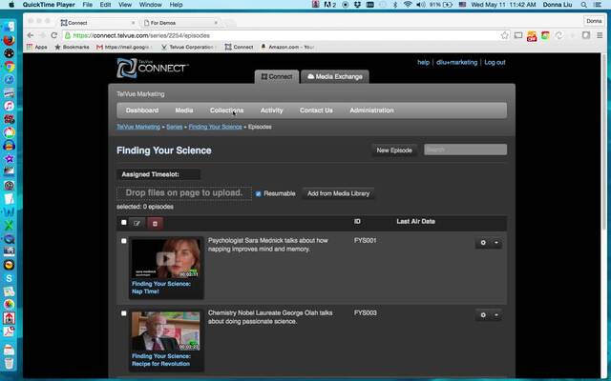The image size is (611, 381).
Task: Open Chrome's hamburger menu icon
Action: click(x=600, y=35)
